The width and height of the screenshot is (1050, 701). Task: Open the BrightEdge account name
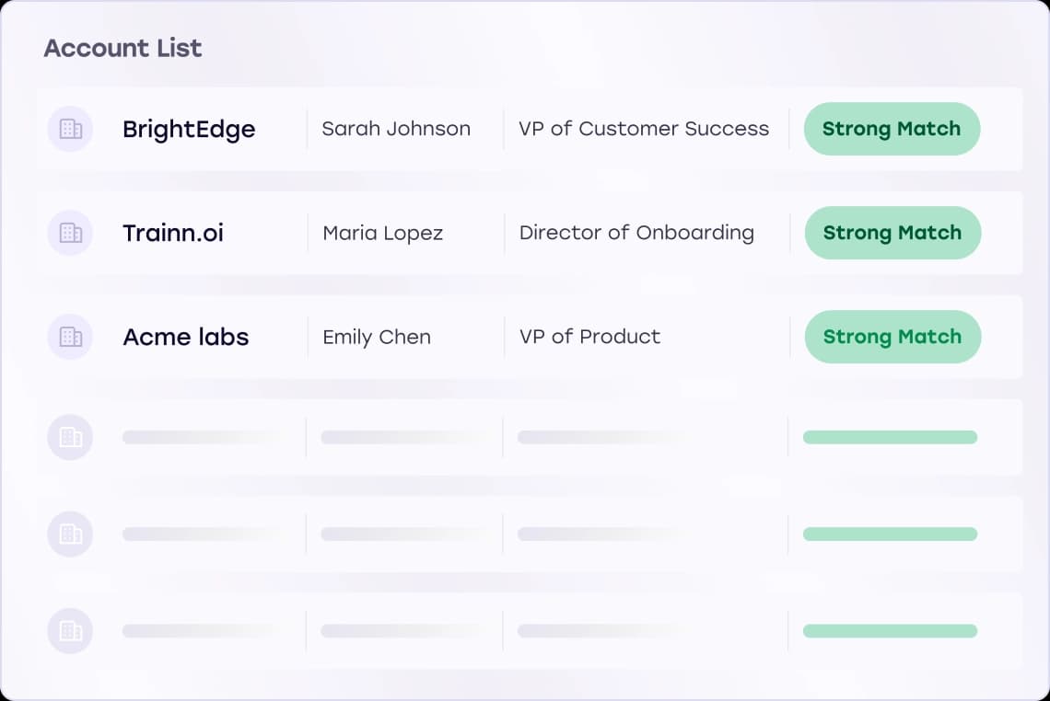pos(188,129)
